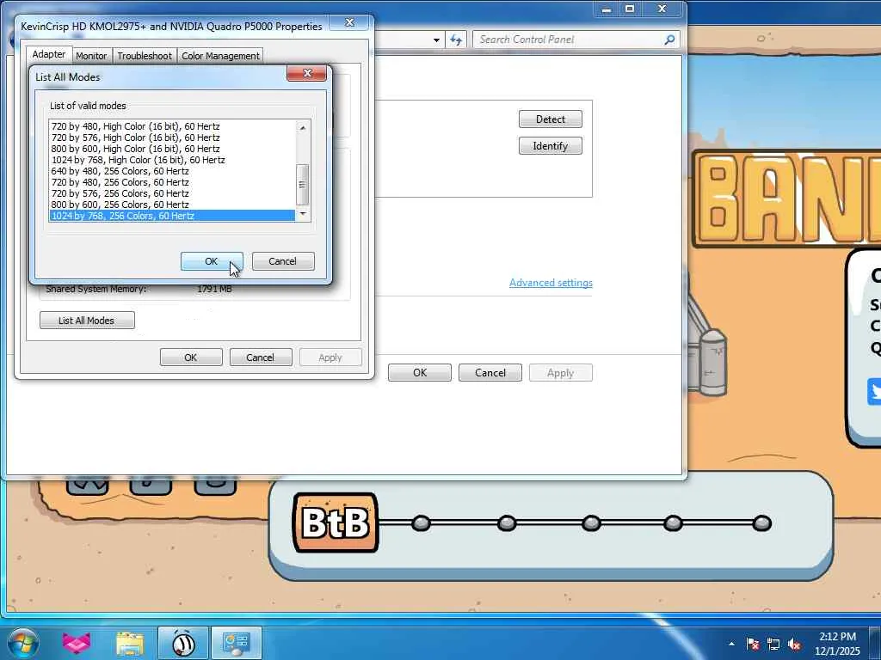Click the fourth timeline node after BtB

673,523
